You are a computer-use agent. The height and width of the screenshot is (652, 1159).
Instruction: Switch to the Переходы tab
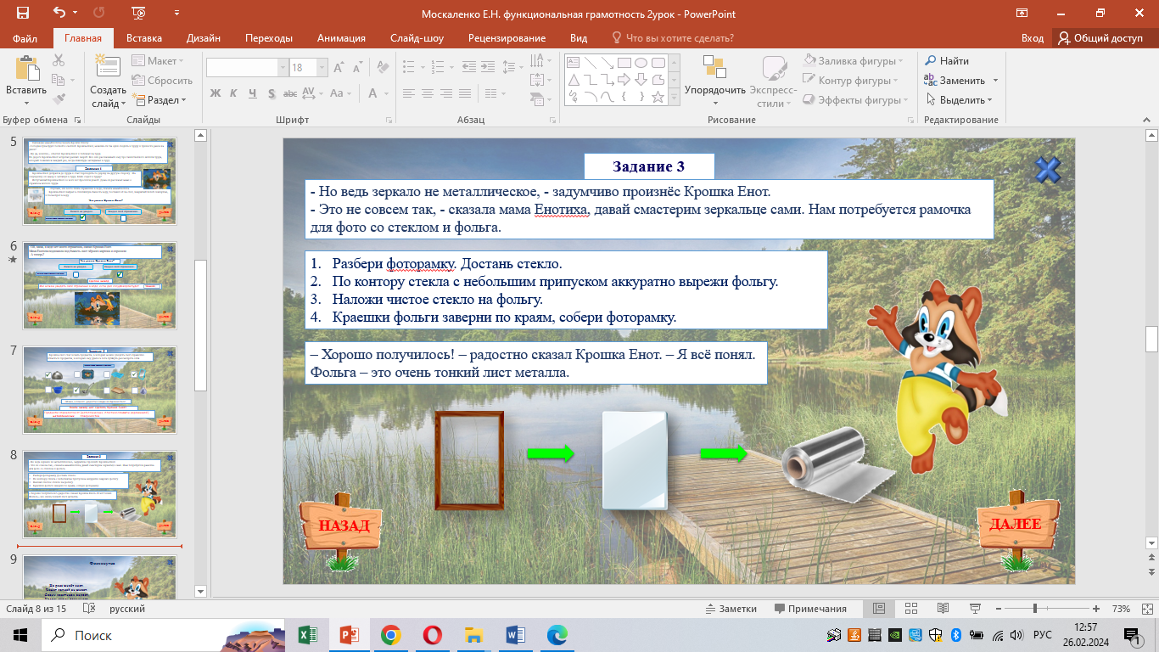click(x=269, y=38)
